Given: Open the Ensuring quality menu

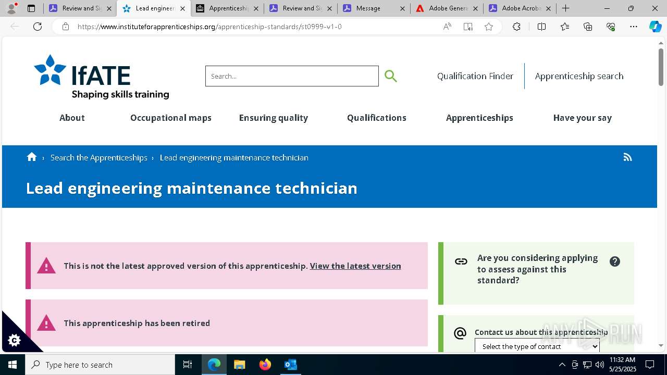Looking at the screenshot, I should [274, 118].
